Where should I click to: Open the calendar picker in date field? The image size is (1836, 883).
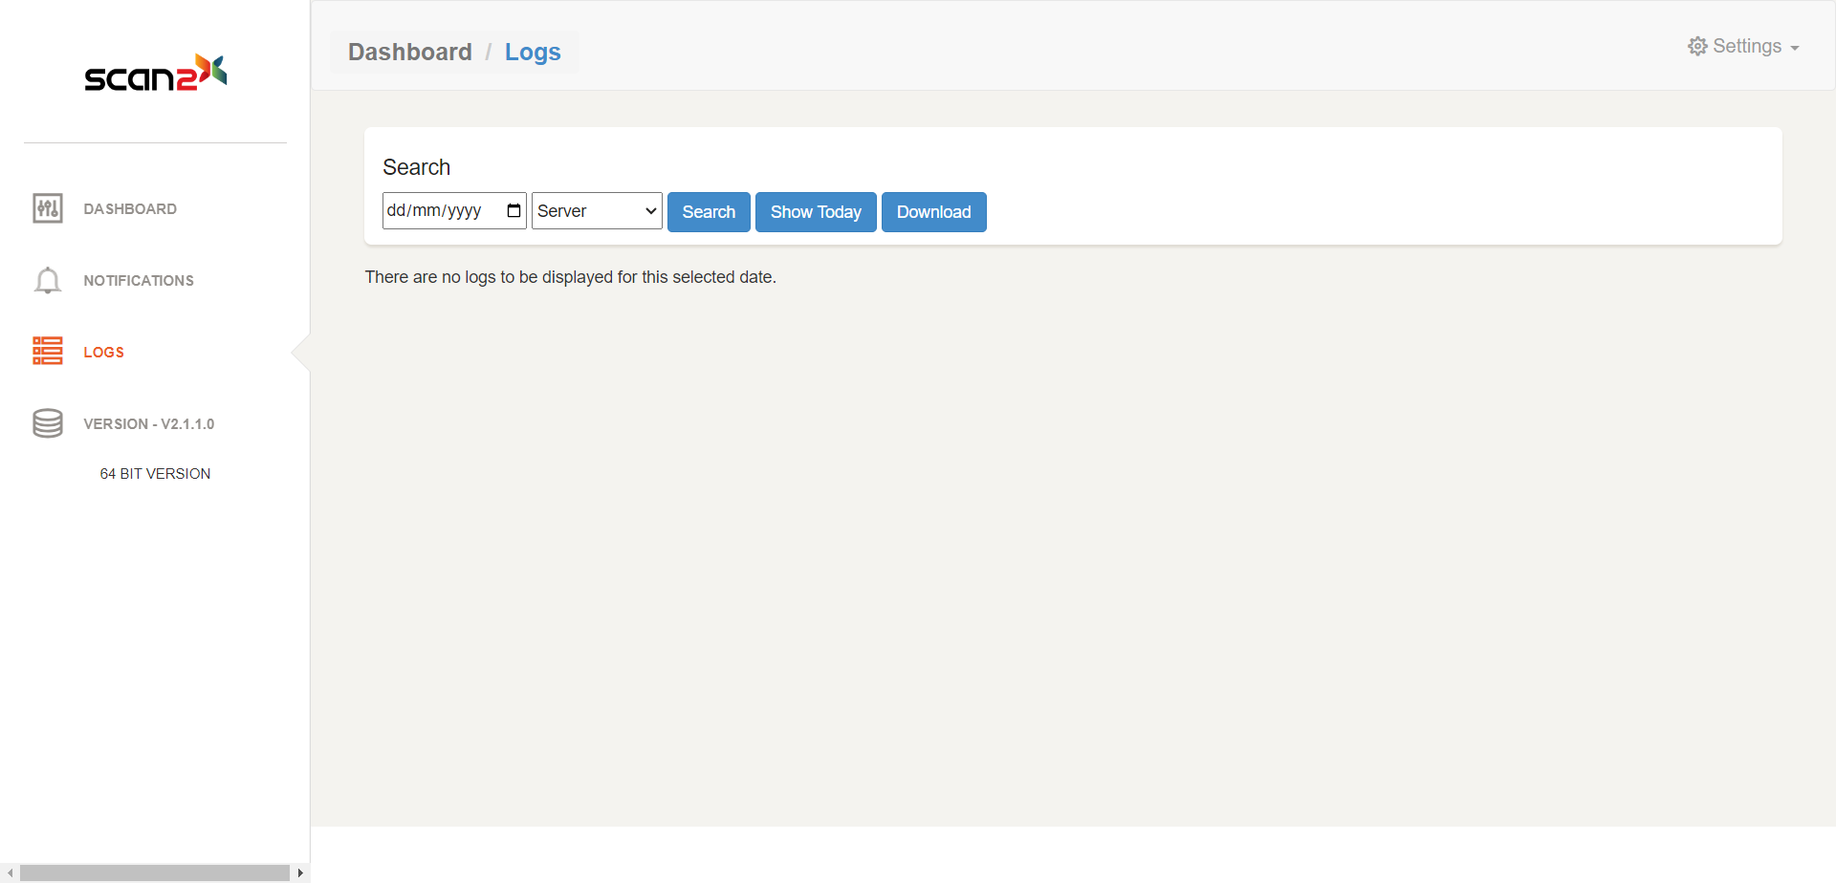[514, 211]
